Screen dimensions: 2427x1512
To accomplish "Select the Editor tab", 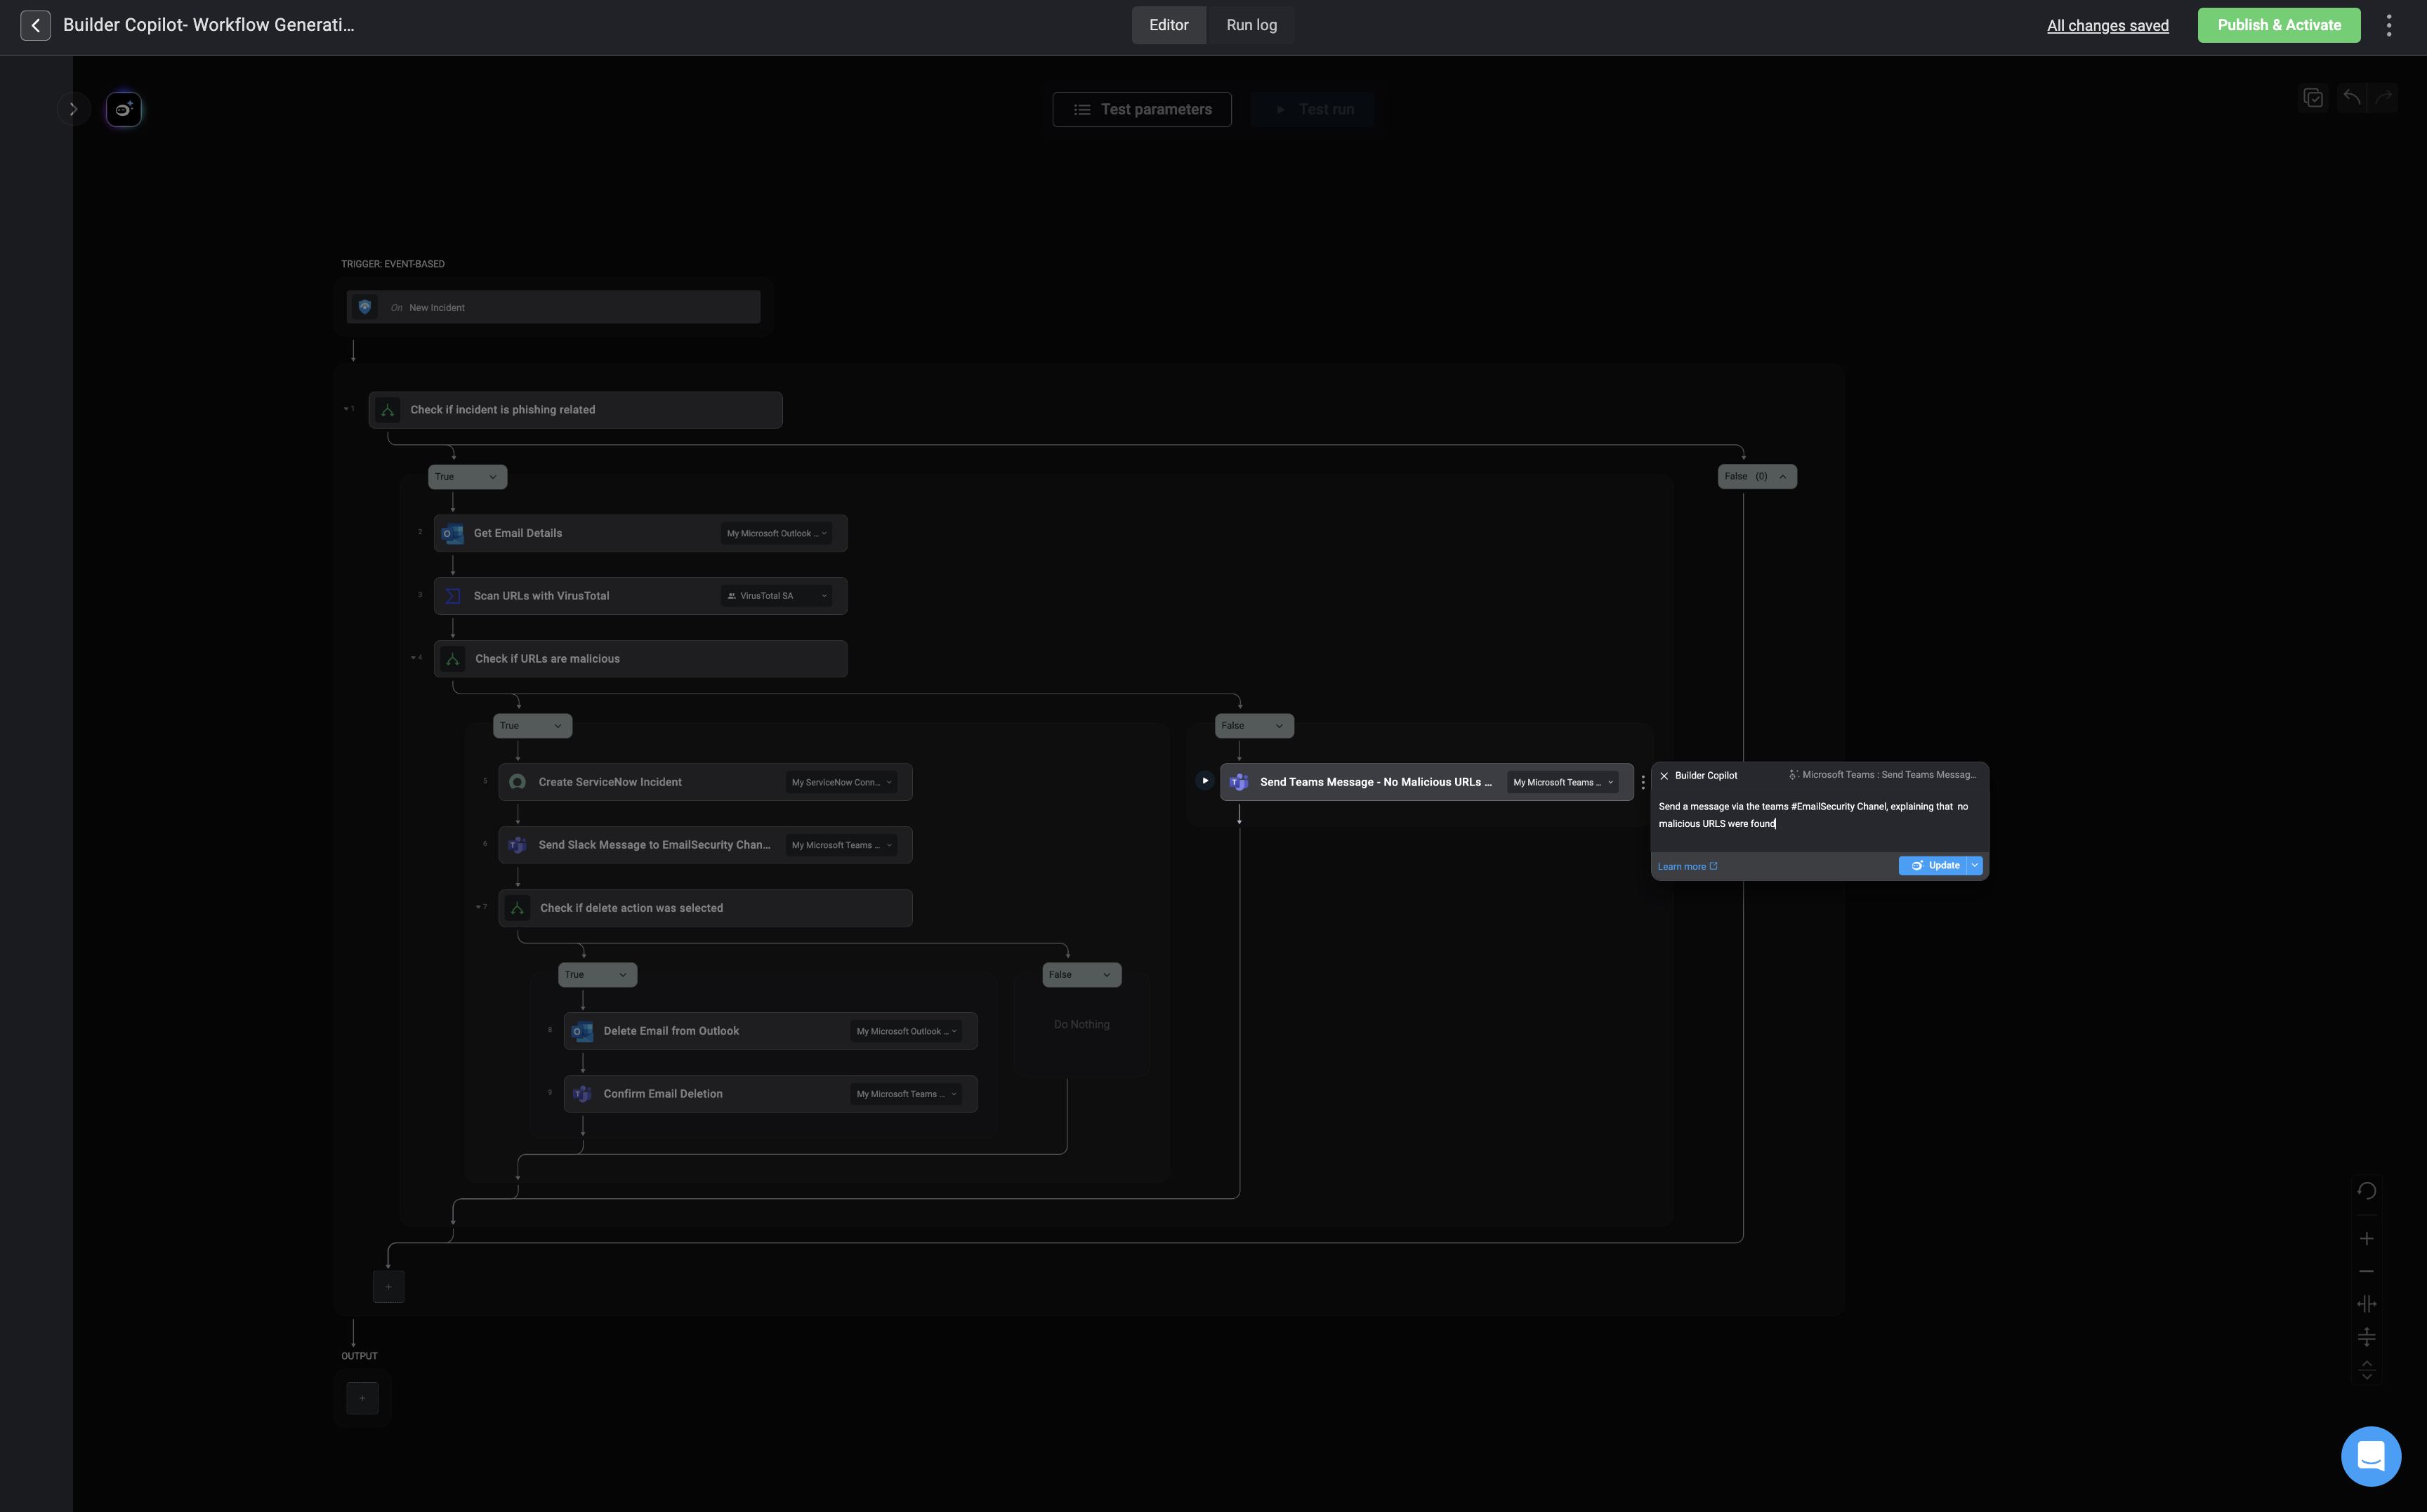I will click(1167, 25).
